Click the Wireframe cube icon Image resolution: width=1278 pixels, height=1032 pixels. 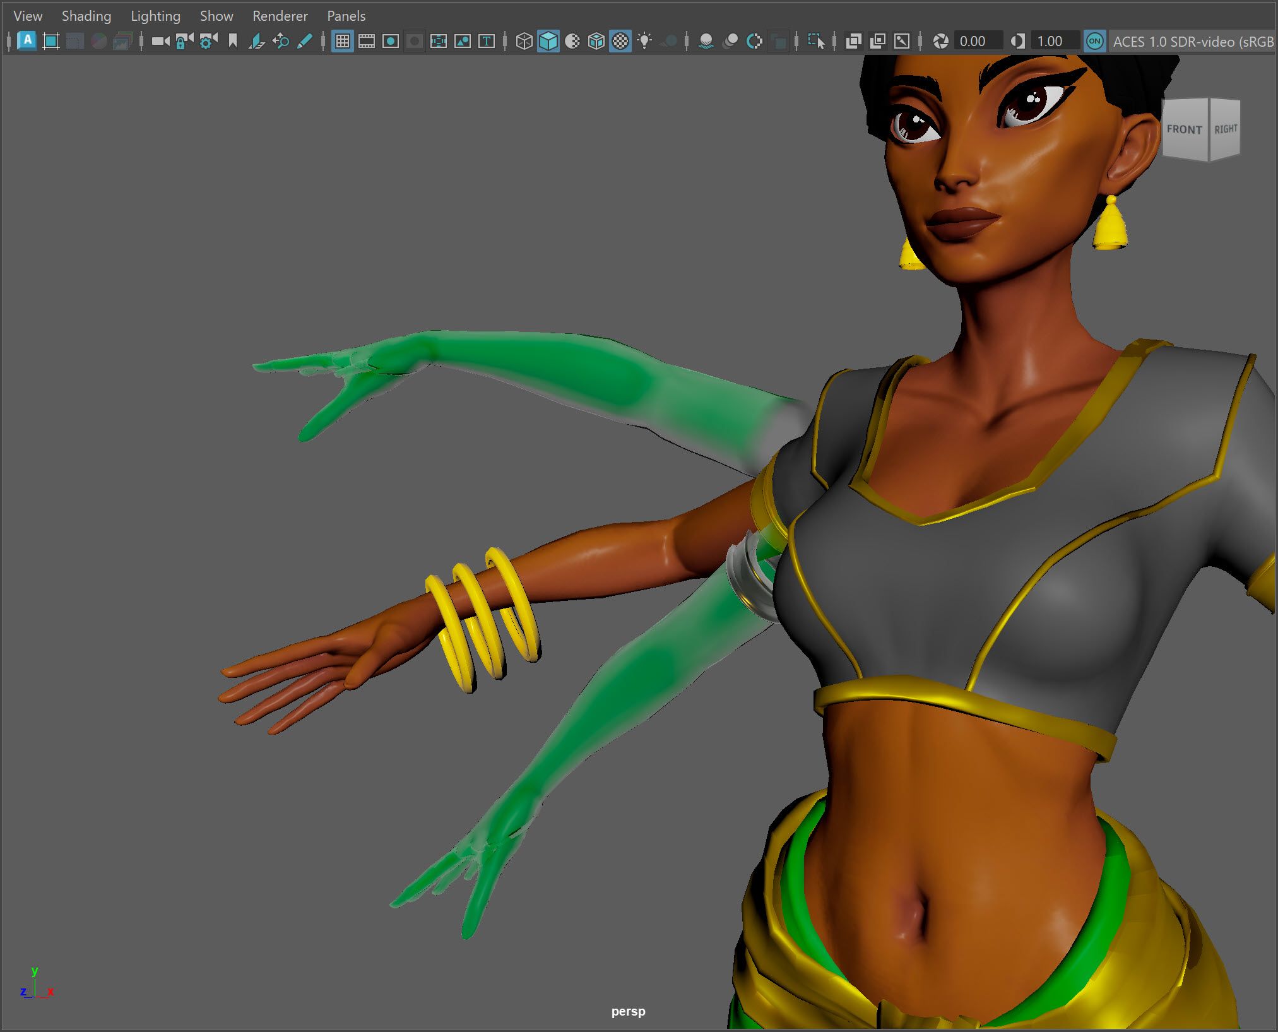click(524, 42)
